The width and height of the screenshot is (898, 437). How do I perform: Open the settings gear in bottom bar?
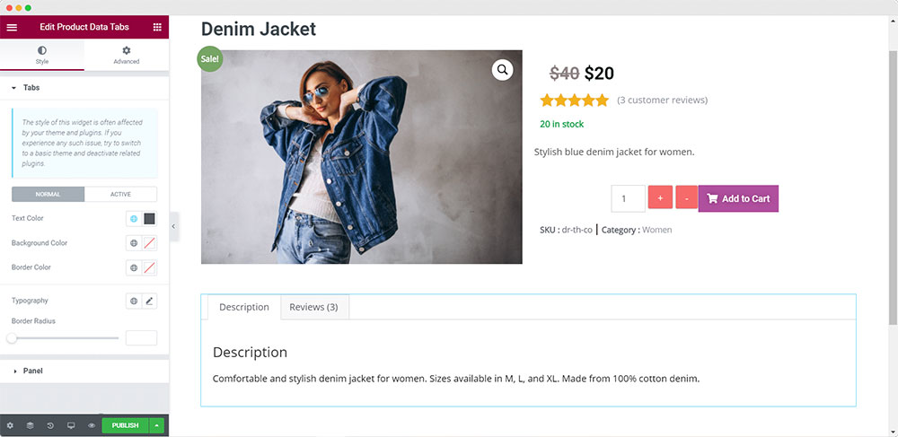[10, 425]
